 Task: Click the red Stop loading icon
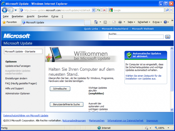click(104, 10)
